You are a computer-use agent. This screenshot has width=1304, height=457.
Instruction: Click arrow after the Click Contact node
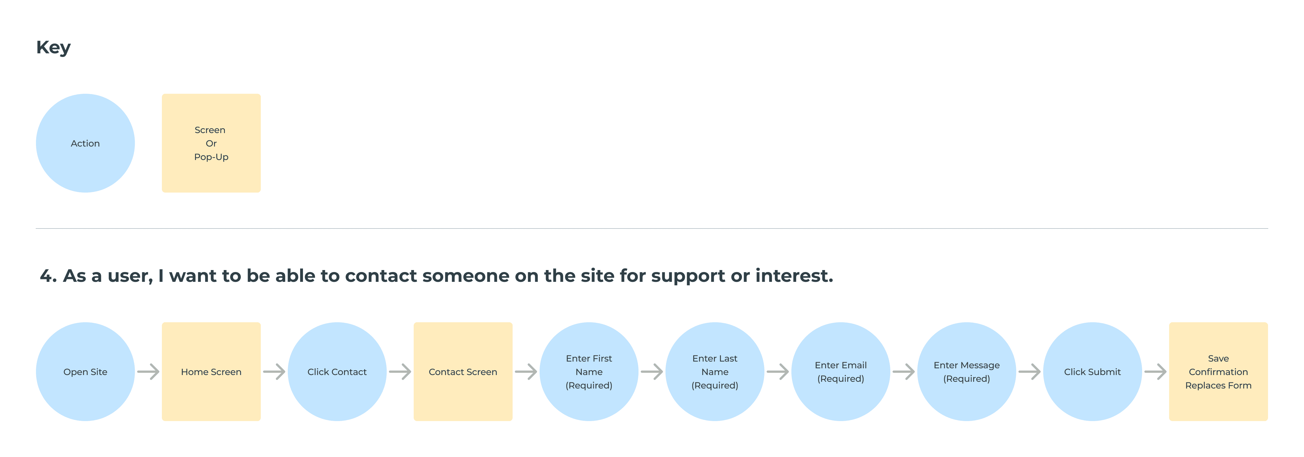click(x=400, y=372)
